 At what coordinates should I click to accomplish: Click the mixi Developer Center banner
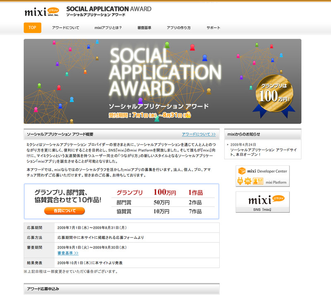click(263, 176)
